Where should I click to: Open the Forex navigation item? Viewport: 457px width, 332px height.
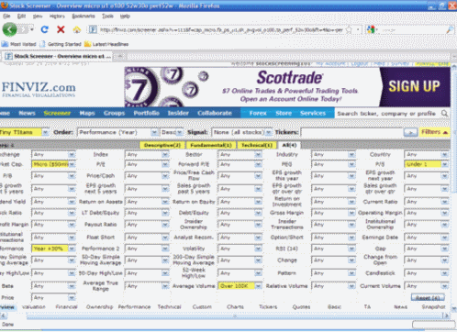tap(258, 113)
